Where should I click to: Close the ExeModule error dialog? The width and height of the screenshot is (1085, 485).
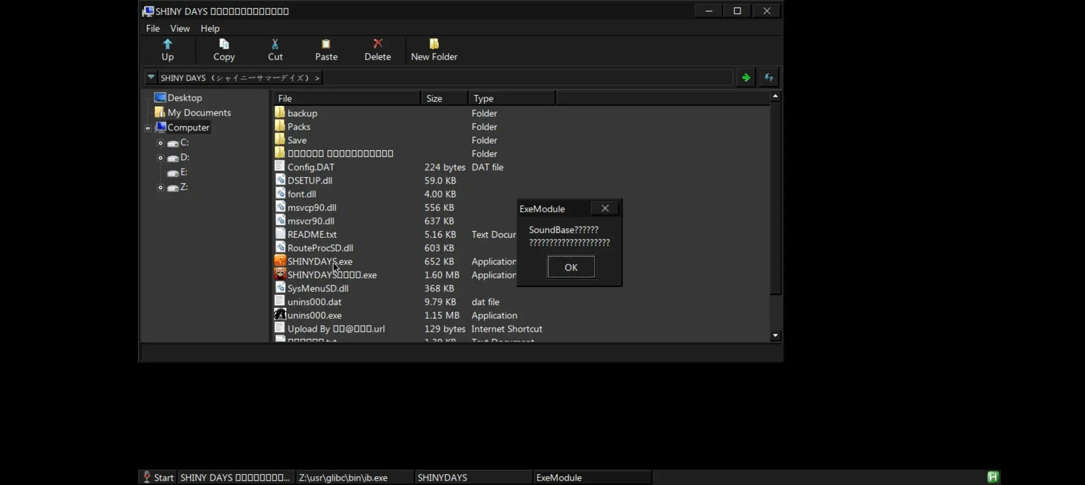tap(605, 208)
